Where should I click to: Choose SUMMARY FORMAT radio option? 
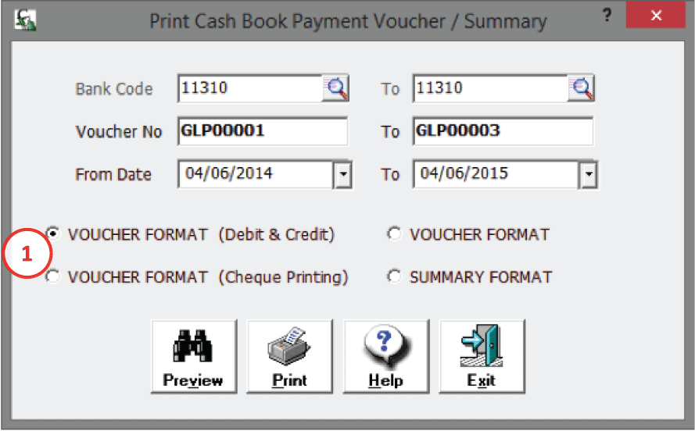tap(394, 276)
